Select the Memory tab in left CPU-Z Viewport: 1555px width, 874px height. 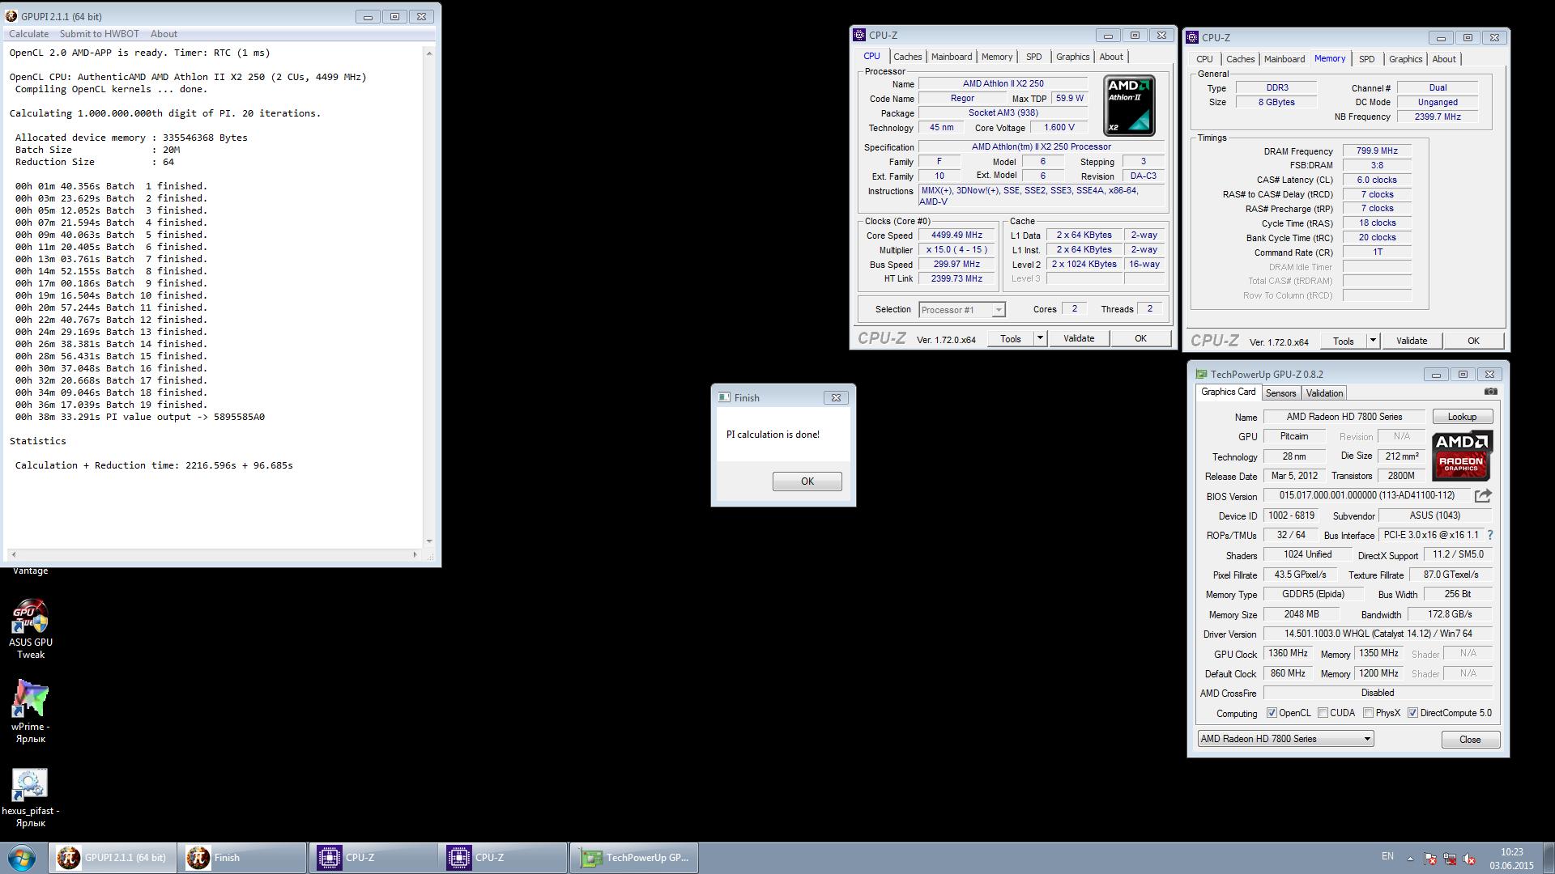(996, 57)
